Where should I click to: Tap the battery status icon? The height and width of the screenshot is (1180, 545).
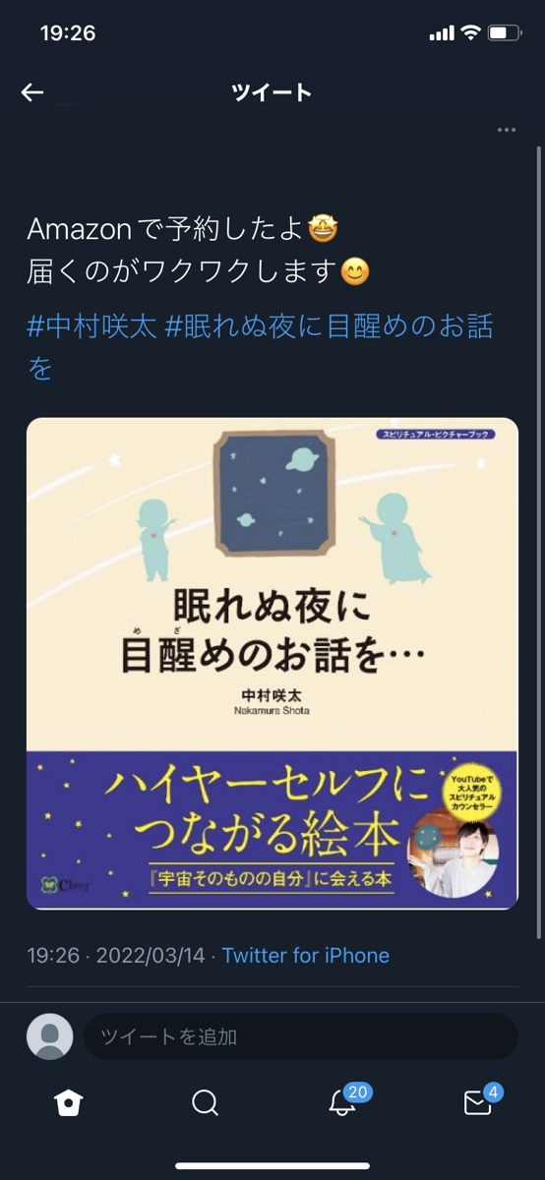504,32
